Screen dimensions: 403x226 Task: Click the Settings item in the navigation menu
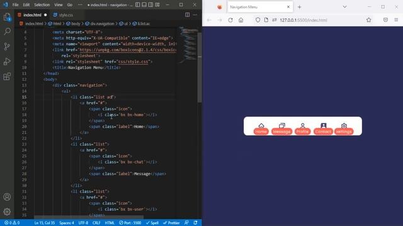pyautogui.click(x=344, y=128)
